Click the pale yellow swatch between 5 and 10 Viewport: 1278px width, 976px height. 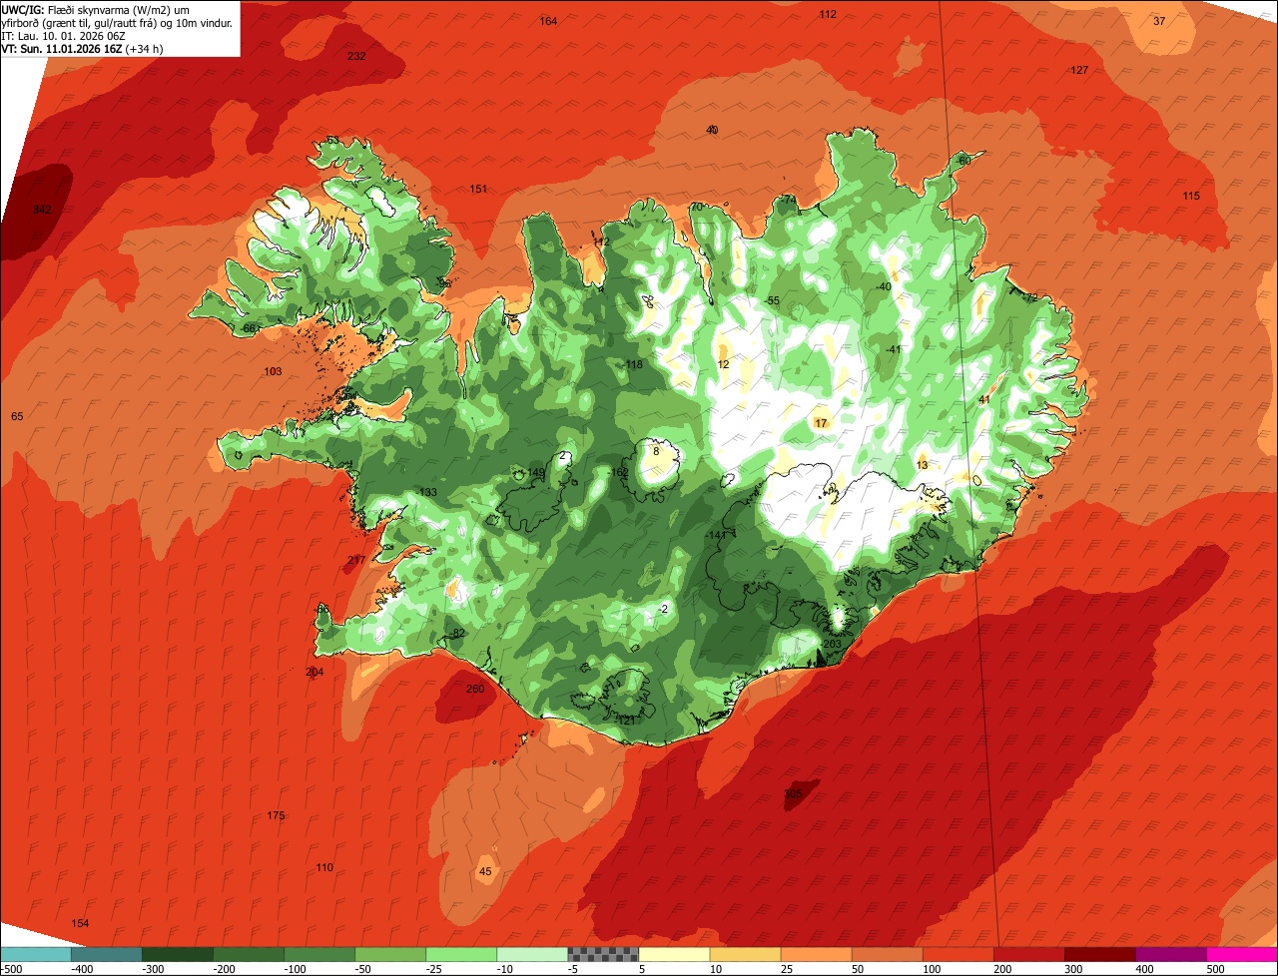click(674, 954)
